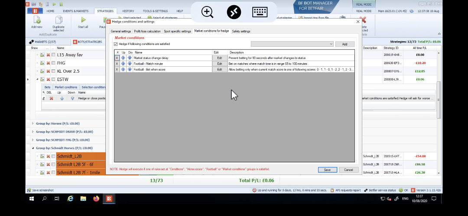Delete the ESTW strategy
Screen dimensions: 468x216
click(x=48, y=79)
